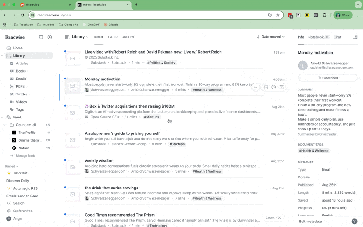
Task: Select the Inbox tab
Action: click(x=99, y=37)
